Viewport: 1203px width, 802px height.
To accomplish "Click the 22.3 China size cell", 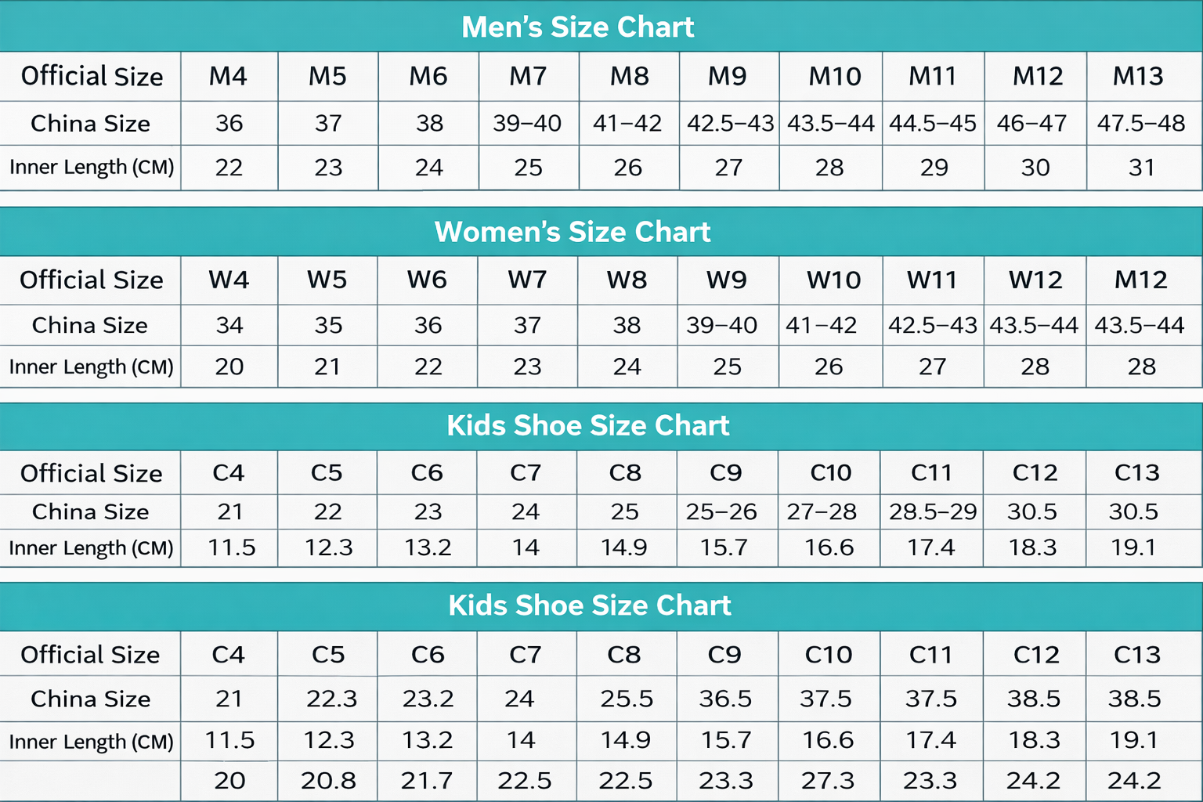I will [331, 699].
